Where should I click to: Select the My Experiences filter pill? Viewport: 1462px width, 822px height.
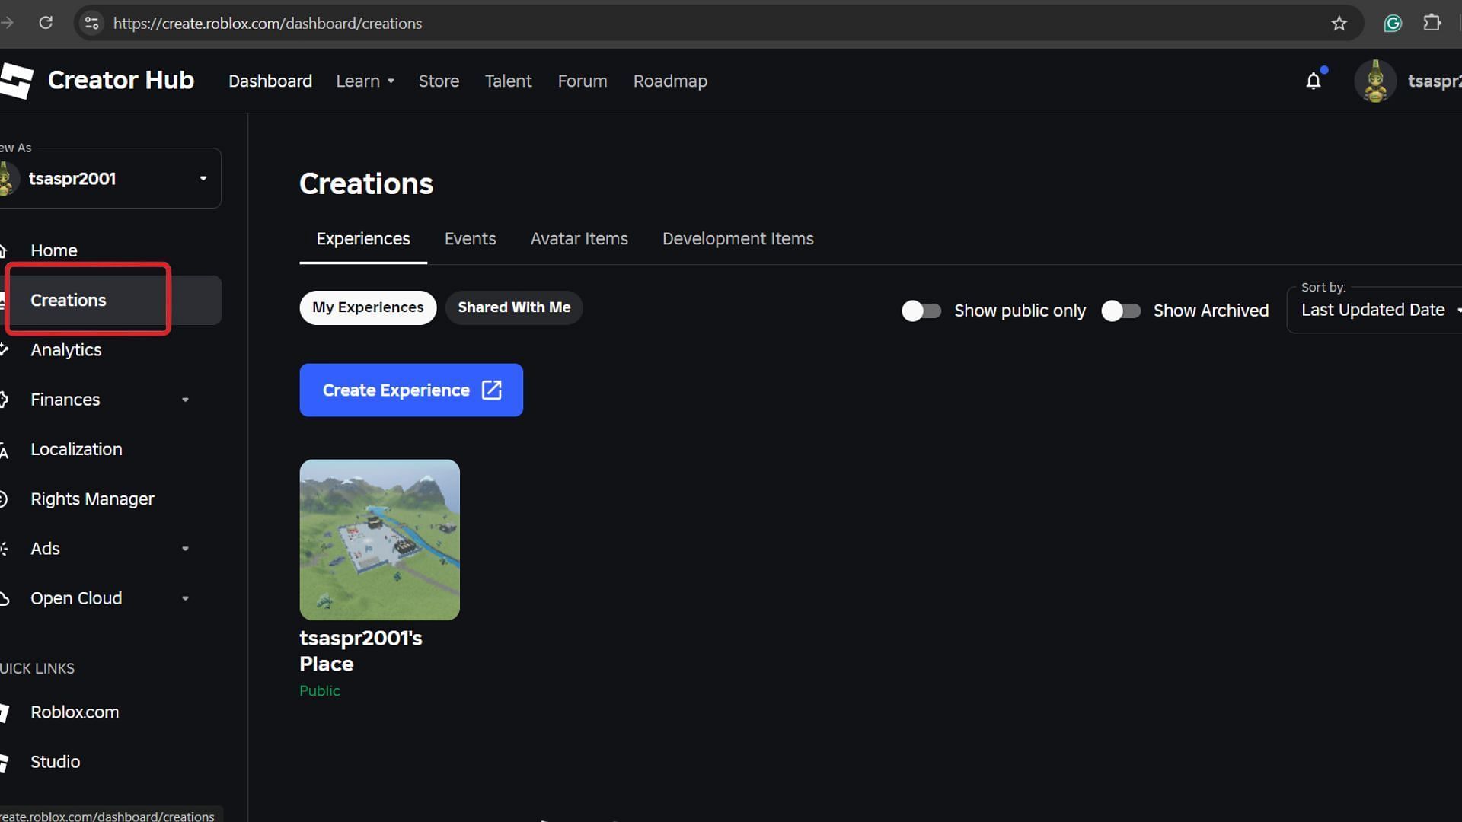click(368, 307)
